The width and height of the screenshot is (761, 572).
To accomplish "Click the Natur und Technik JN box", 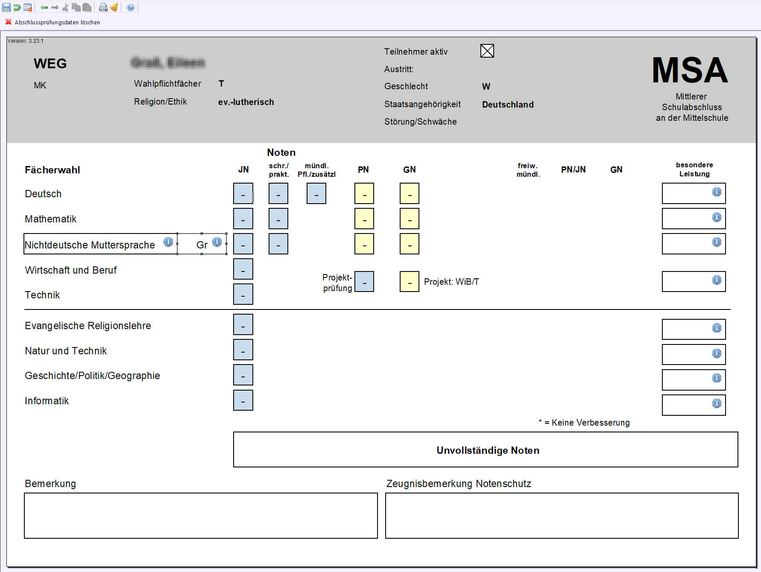I will click(x=243, y=350).
